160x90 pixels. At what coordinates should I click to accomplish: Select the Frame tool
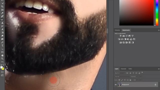point(2,10)
